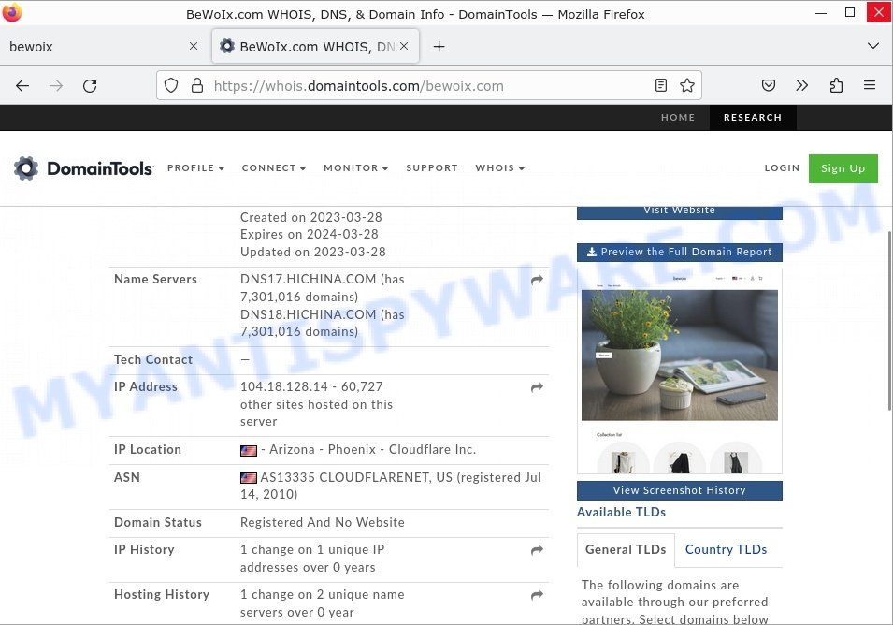Image resolution: width=893 pixels, height=625 pixels.
Task: Go back with the browser back arrow
Action: (22, 86)
